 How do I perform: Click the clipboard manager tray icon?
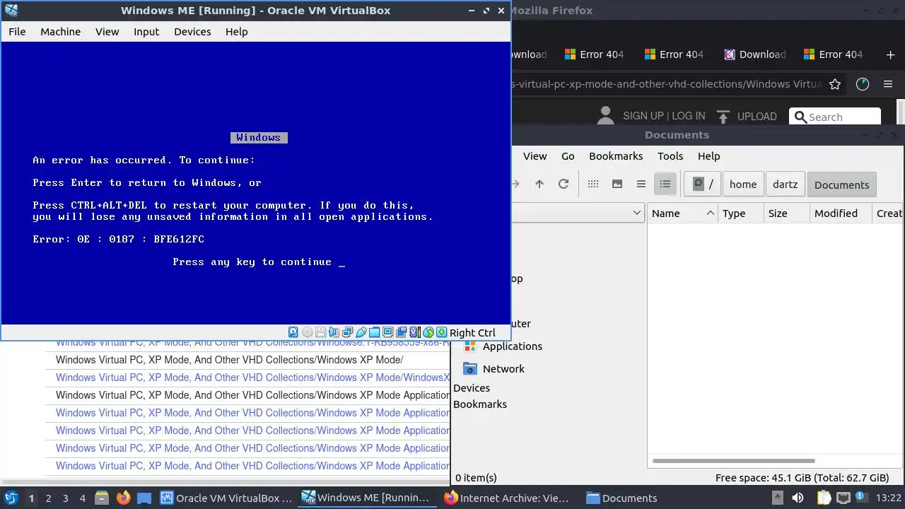coord(824,498)
